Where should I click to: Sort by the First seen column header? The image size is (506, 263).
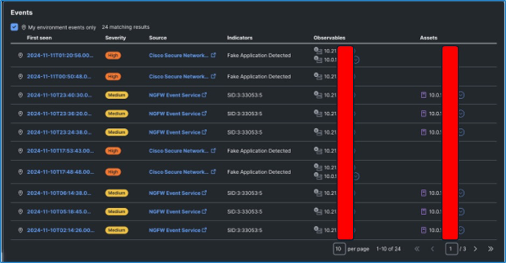pos(40,38)
